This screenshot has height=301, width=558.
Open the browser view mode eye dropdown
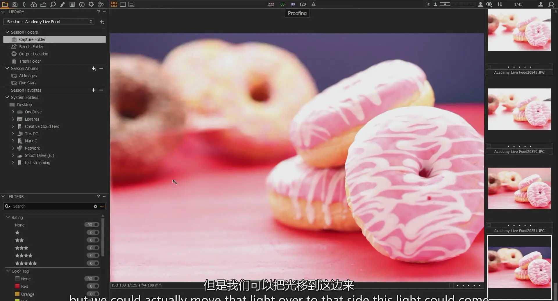click(489, 4)
